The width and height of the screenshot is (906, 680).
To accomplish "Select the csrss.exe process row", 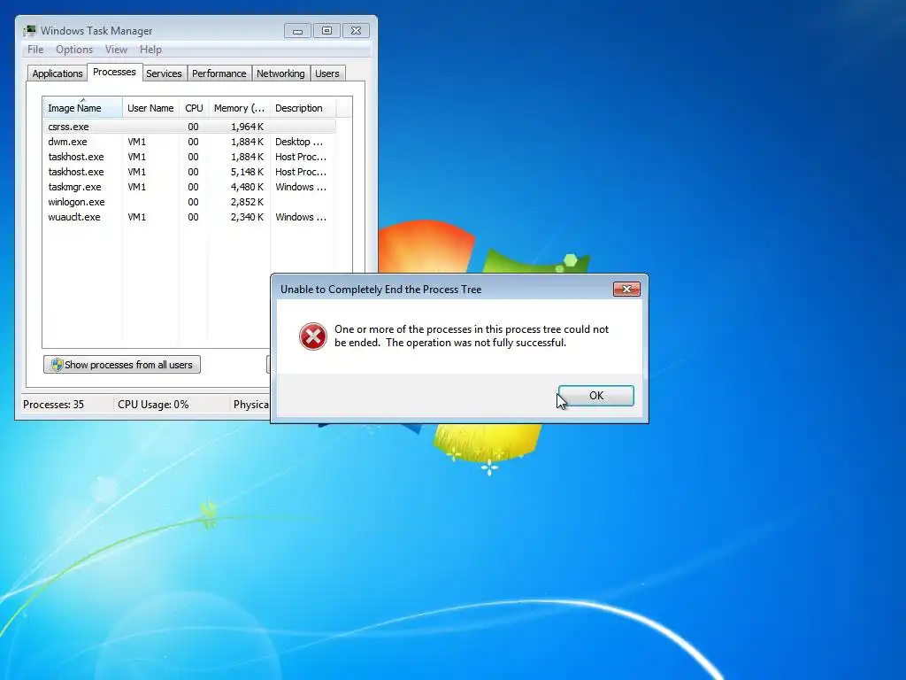I will click(x=189, y=126).
